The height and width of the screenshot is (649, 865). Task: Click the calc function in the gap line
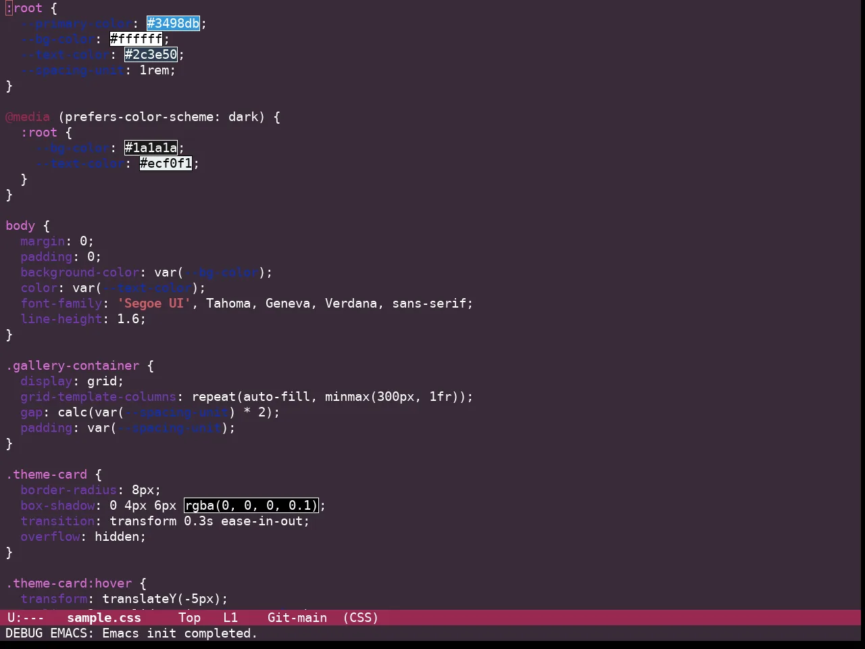pyautogui.click(x=72, y=412)
